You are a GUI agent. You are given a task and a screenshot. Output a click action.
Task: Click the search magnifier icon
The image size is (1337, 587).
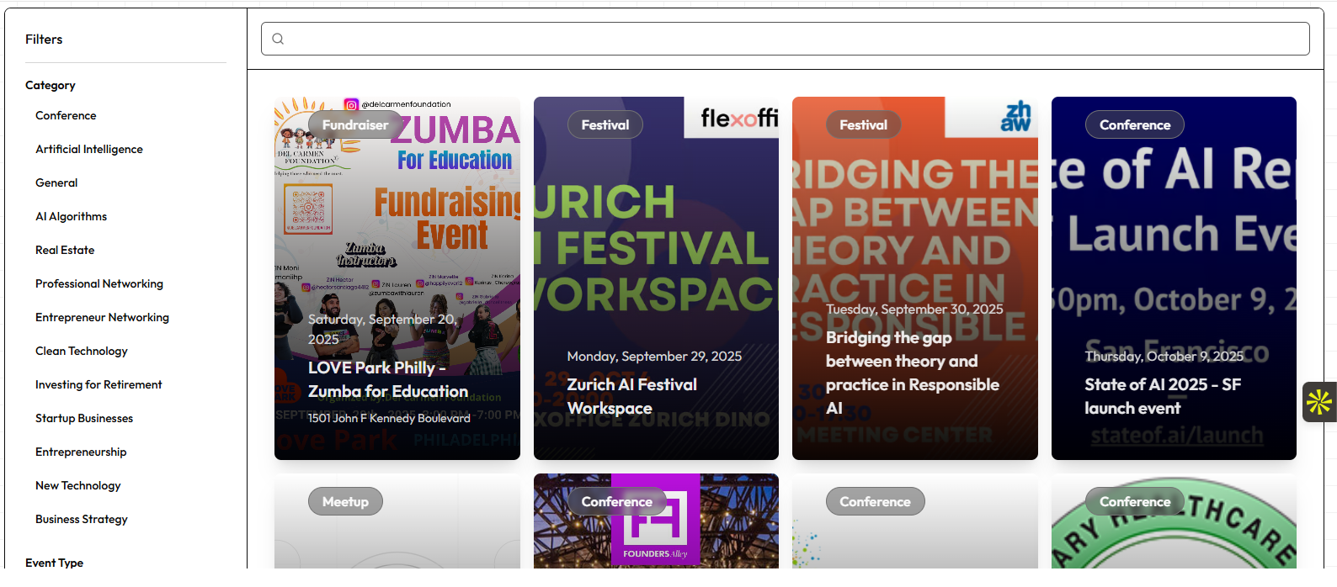(x=278, y=39)
